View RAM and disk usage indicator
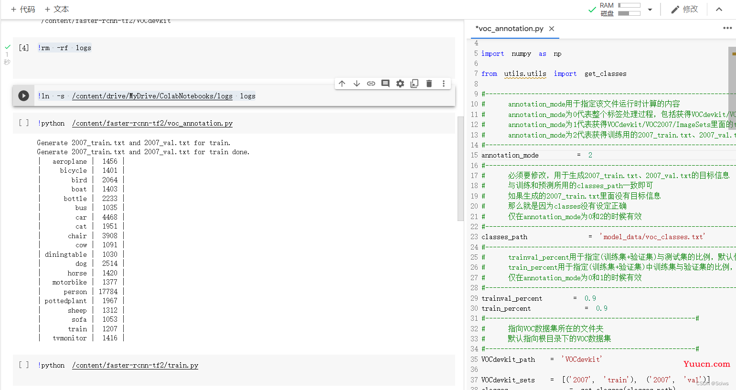 pyautogui.click(x=620, y=9)
